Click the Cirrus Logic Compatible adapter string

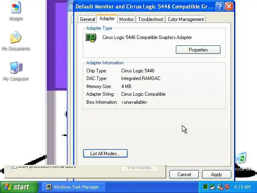click(x=143, y=94)
